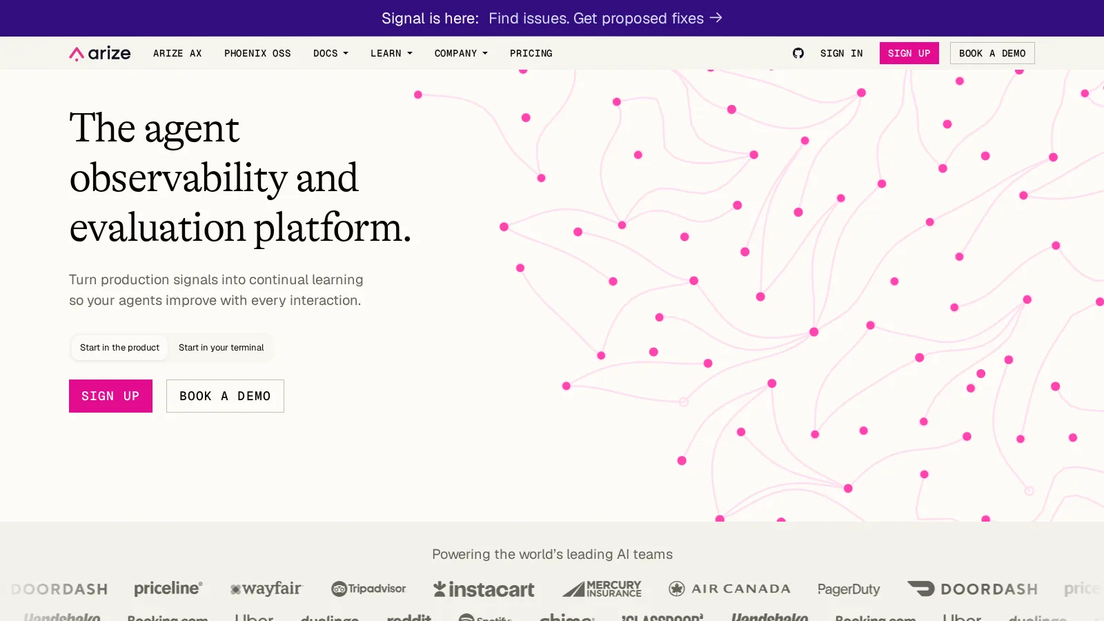The width and height of the screenshot is (1104, 621).
Task: Expand the Company dropdown menu
Action: click(x=461, y=53)
